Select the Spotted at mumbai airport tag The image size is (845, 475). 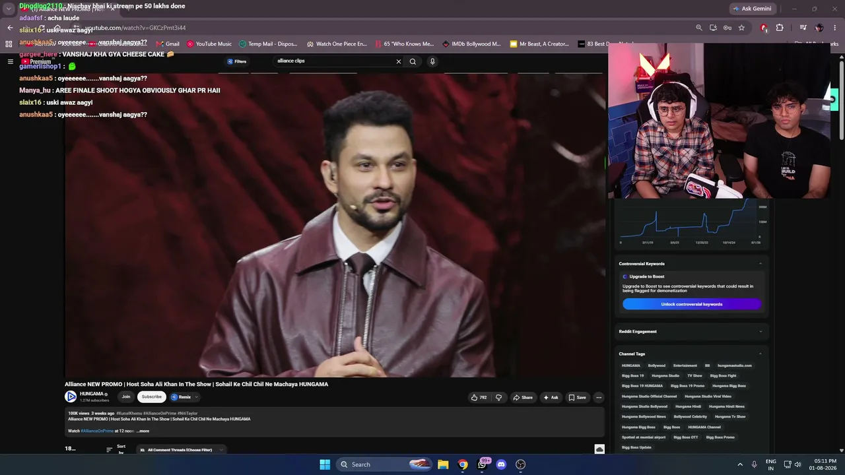click(x=643, y=437)
